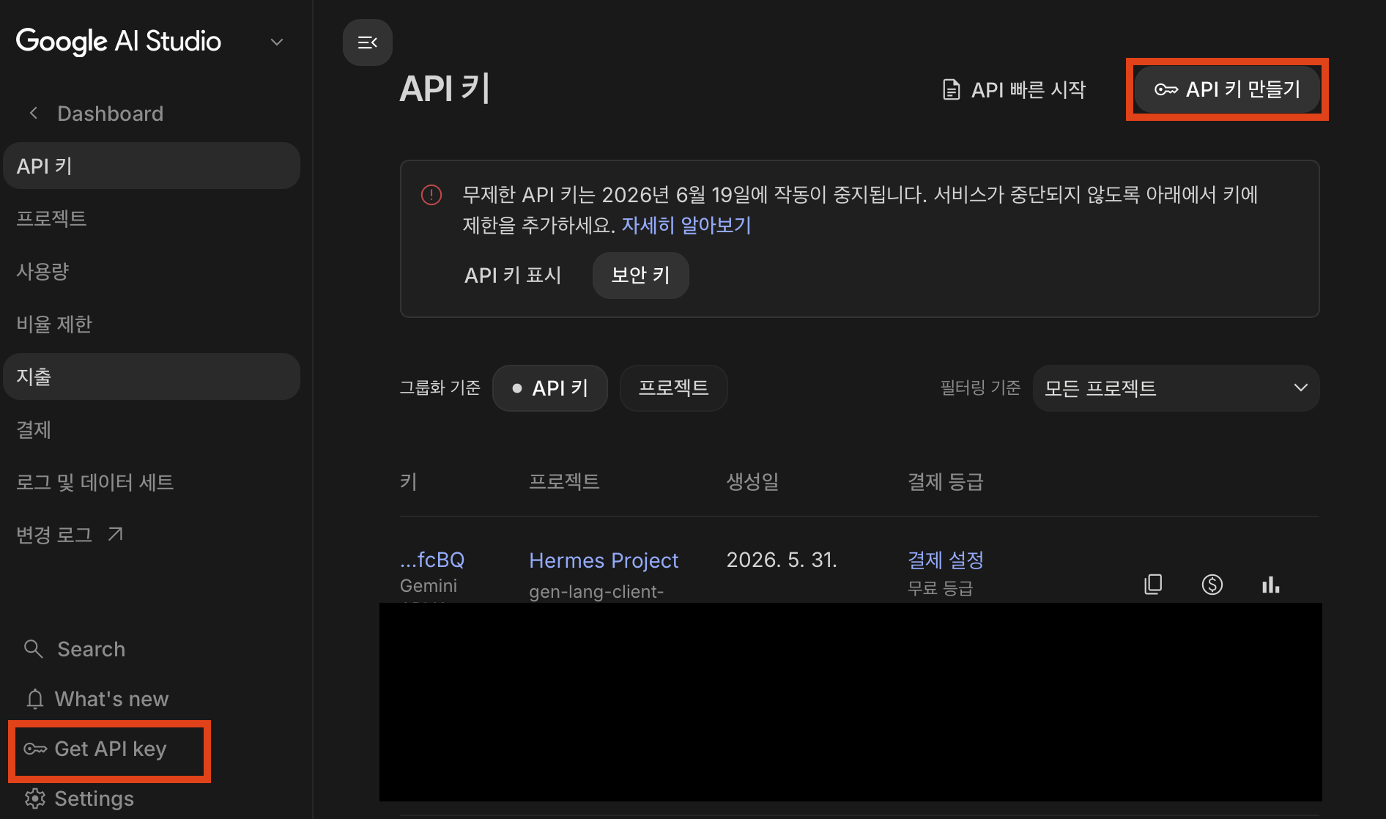Open Settings in the sidebar
This screenshot has width=1386, height=819.
pos(94,798)
